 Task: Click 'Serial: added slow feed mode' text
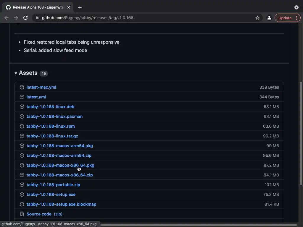55,50
